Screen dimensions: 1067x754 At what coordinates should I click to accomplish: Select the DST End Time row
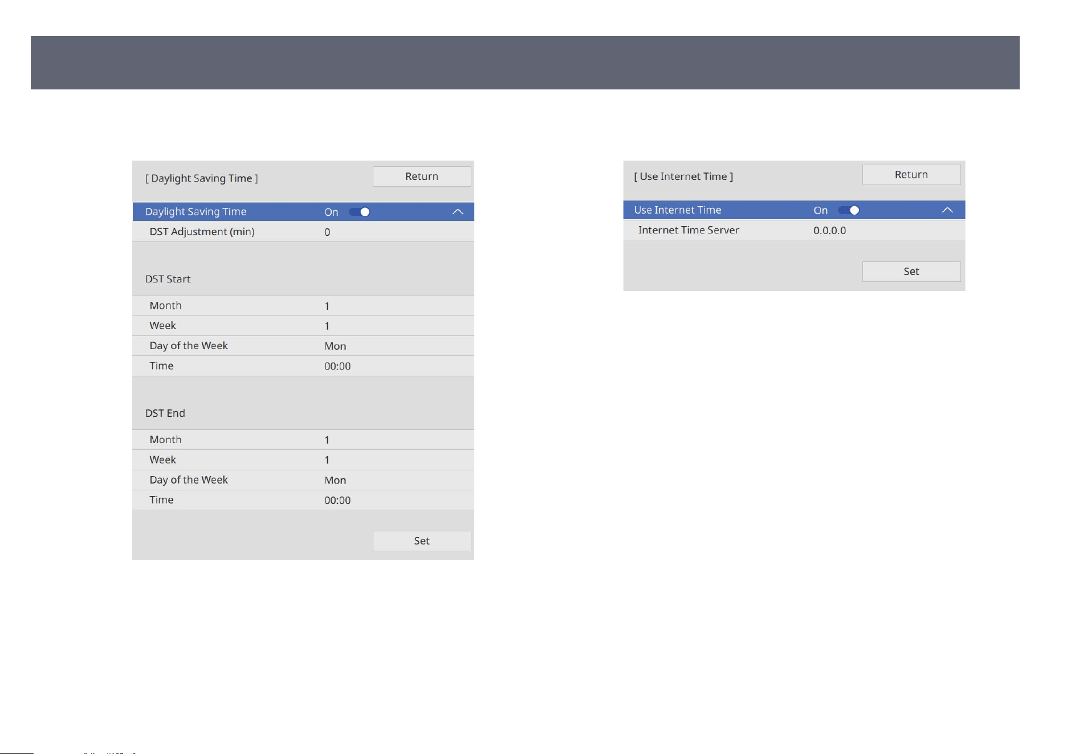[x=303, y=500]
